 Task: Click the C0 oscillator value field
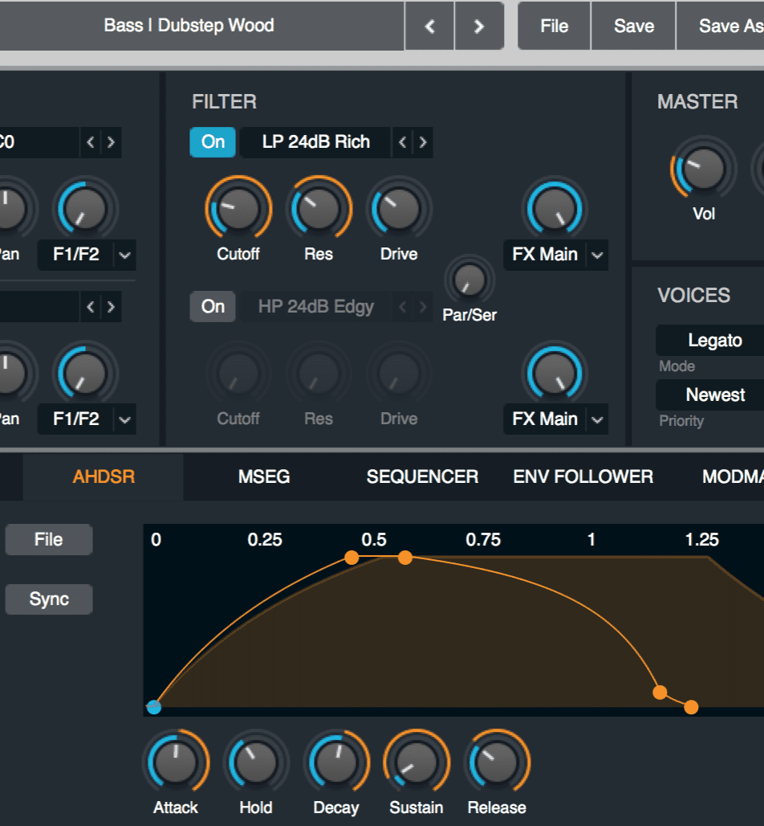[x=39, y=142]
